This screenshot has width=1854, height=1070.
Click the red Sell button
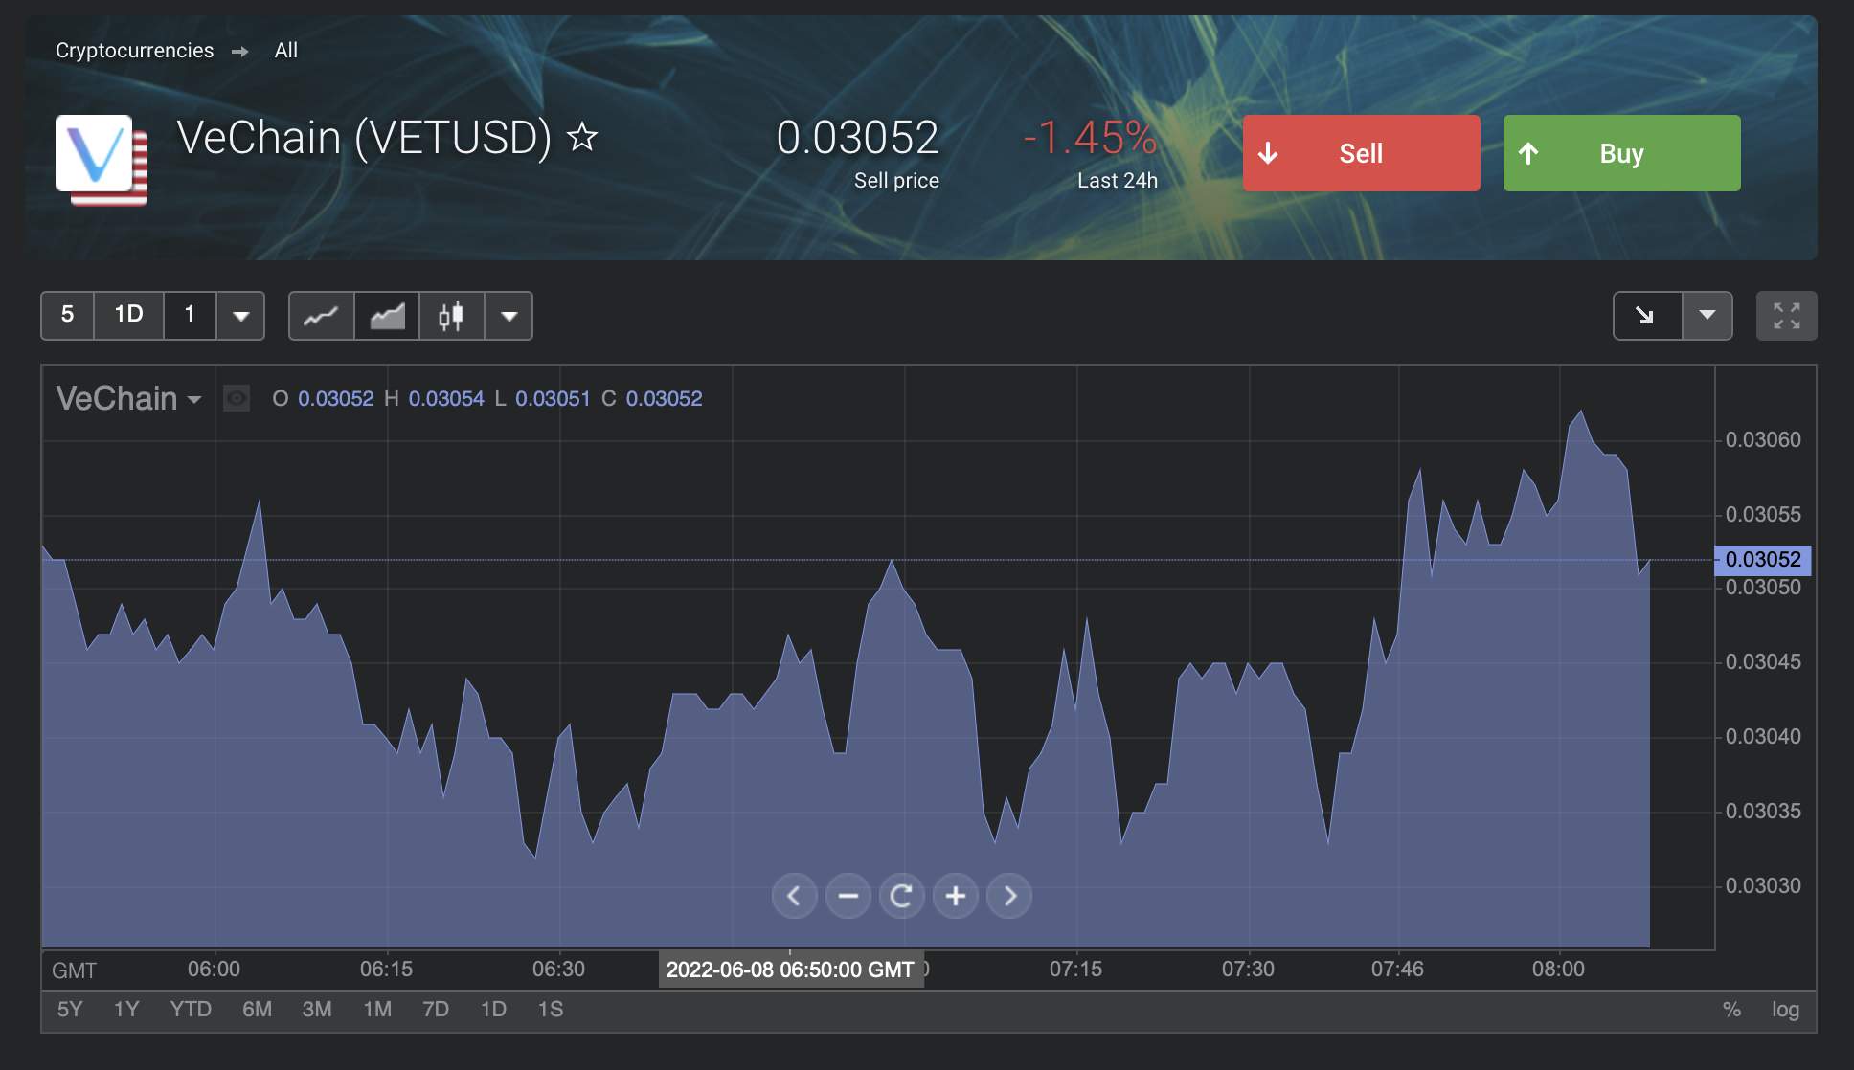pyautogui.click(x=1361, y=153)
